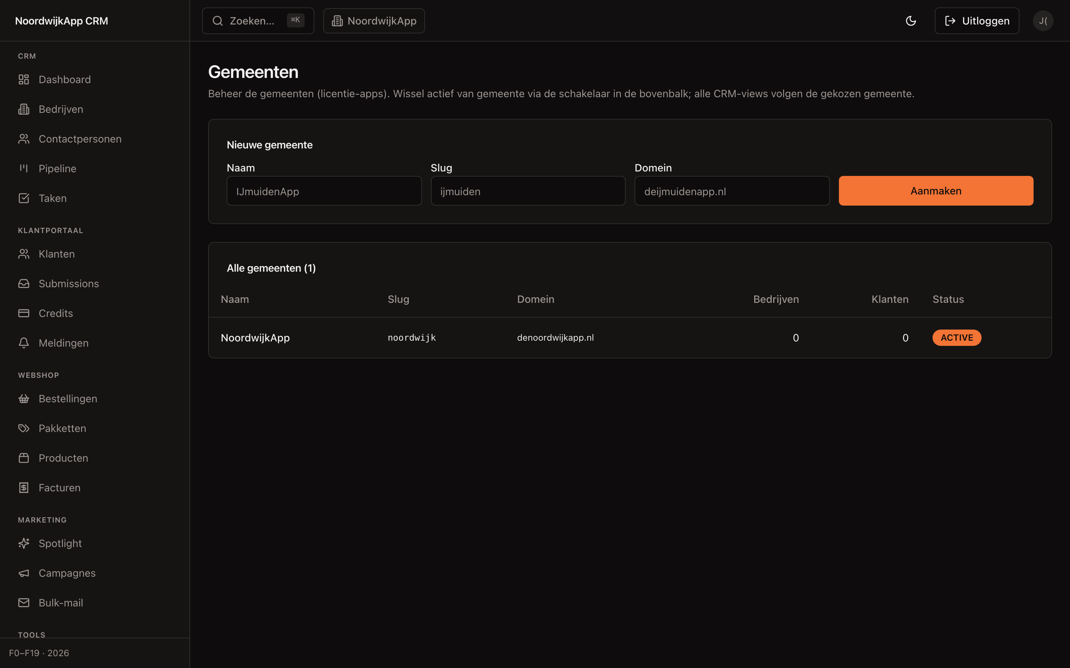Navigate to Pakketten

click(x=95, y=428)
